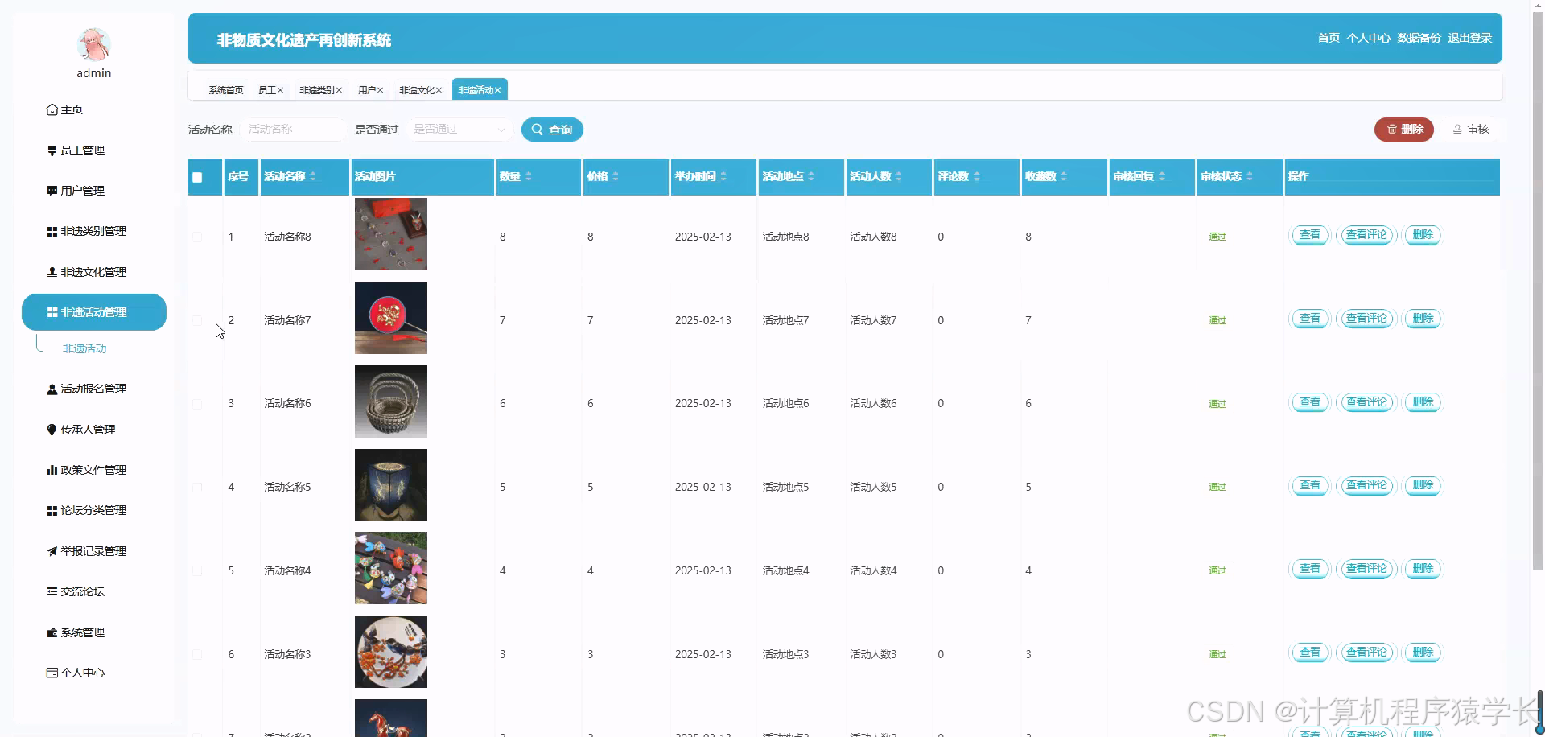This screenshot has width=1545, height=737.
Task: Click the 举报记录管理 paper-plane icon
Action: 52,551
